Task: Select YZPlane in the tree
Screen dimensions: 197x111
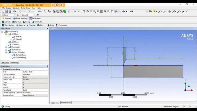Action: [x=15, y=44]
